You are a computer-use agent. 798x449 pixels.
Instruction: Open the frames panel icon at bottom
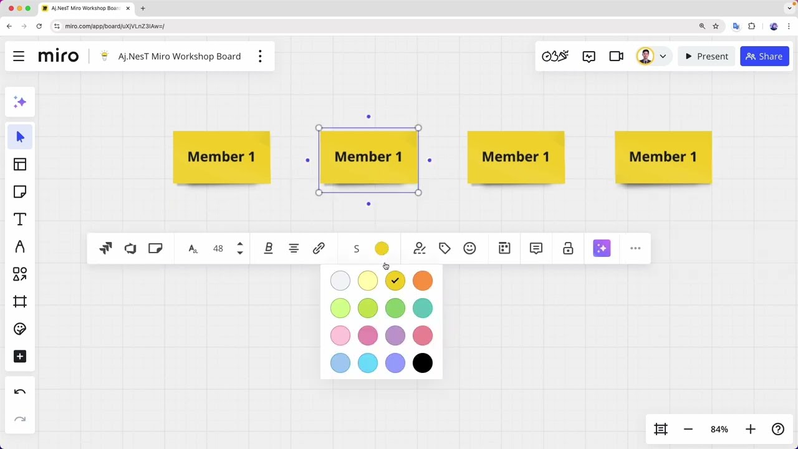(x=661, y=429)
